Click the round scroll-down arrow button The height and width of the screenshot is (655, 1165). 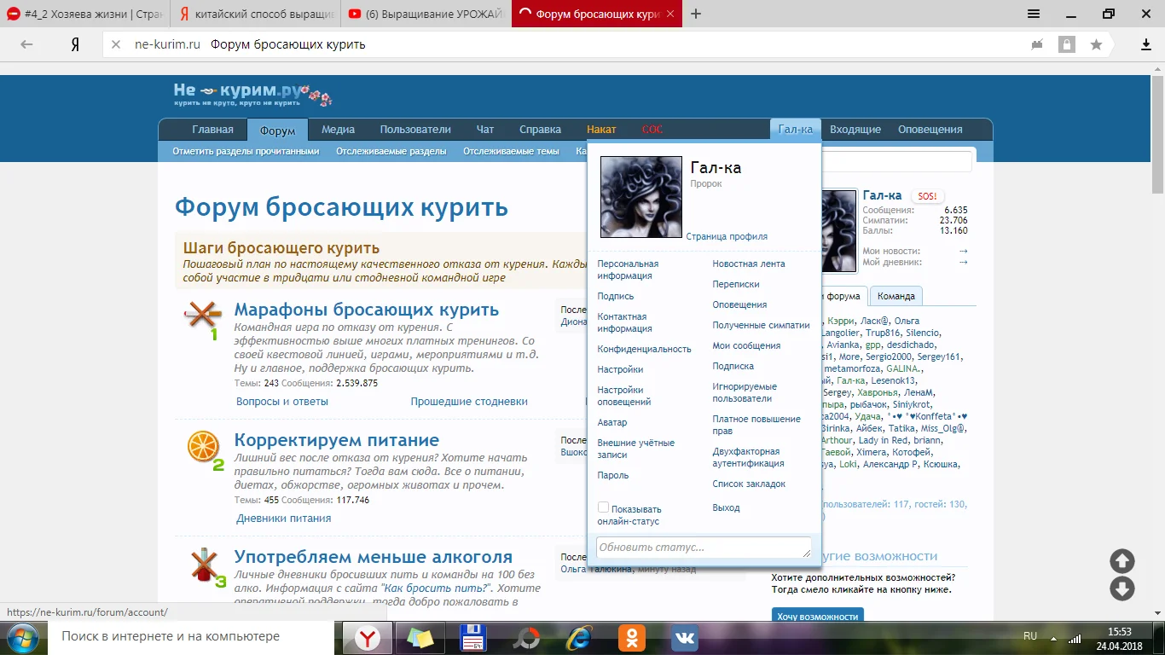[1122, 588]
